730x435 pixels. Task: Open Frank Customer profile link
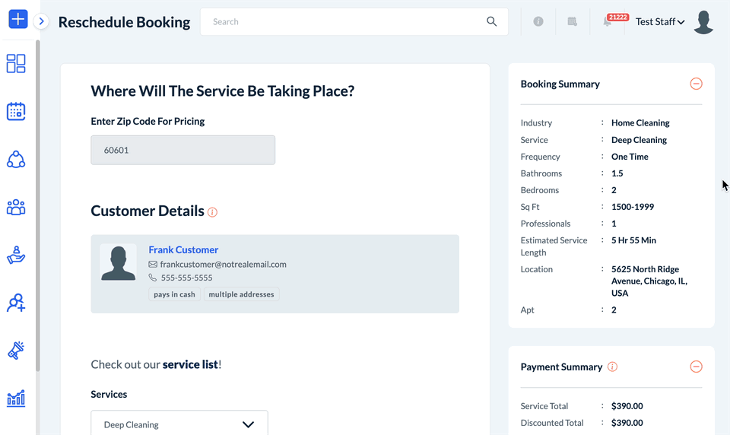point(183,249)
